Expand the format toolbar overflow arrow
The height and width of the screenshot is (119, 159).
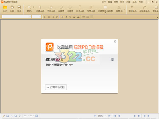click(157, 18)
